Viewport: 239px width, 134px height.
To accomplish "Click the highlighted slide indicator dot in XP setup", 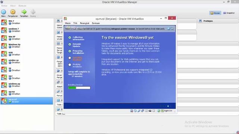I will coord(168,106).
